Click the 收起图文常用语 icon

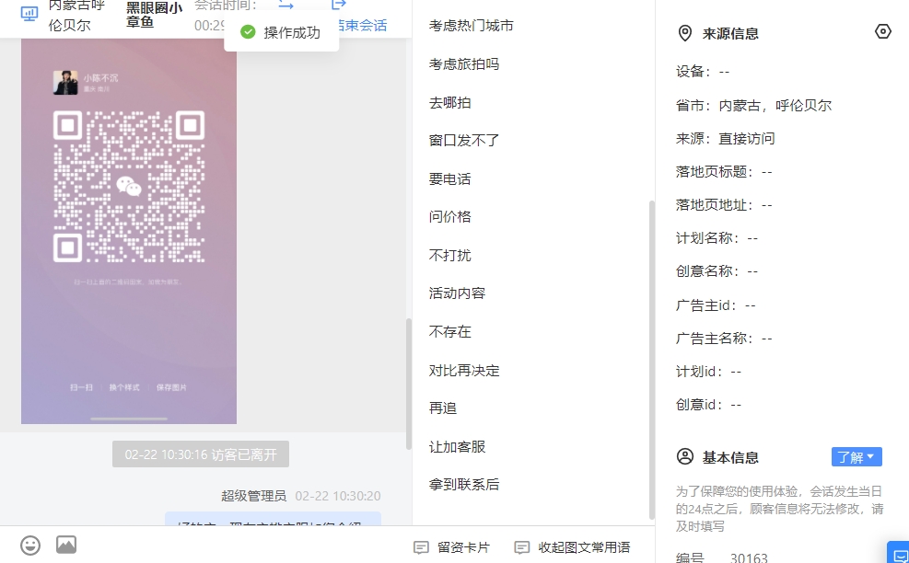[522, 547]
